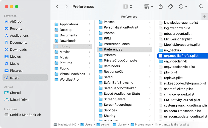Expand the Movies folder chevron in first column
The width and height of the screenshot is (208, 128).
point(90,52)
